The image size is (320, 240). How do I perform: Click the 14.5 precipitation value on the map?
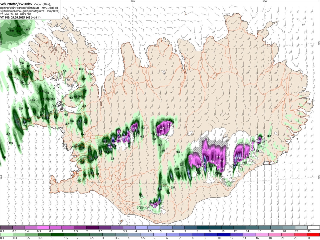205,163
